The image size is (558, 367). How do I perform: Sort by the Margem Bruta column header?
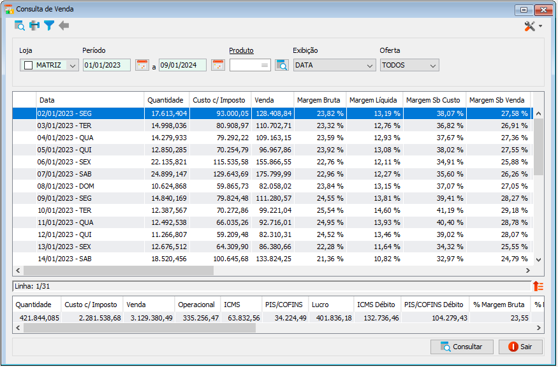point(318,100)
